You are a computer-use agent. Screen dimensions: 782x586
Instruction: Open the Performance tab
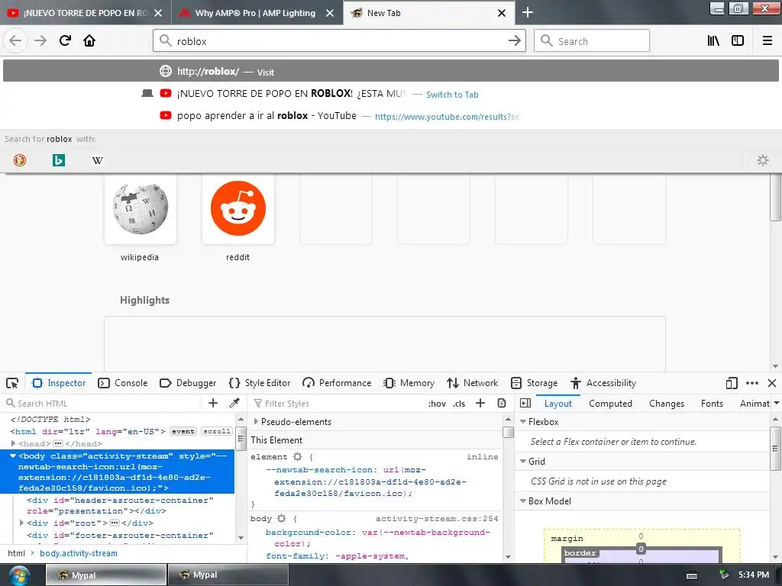pos(337,383)
